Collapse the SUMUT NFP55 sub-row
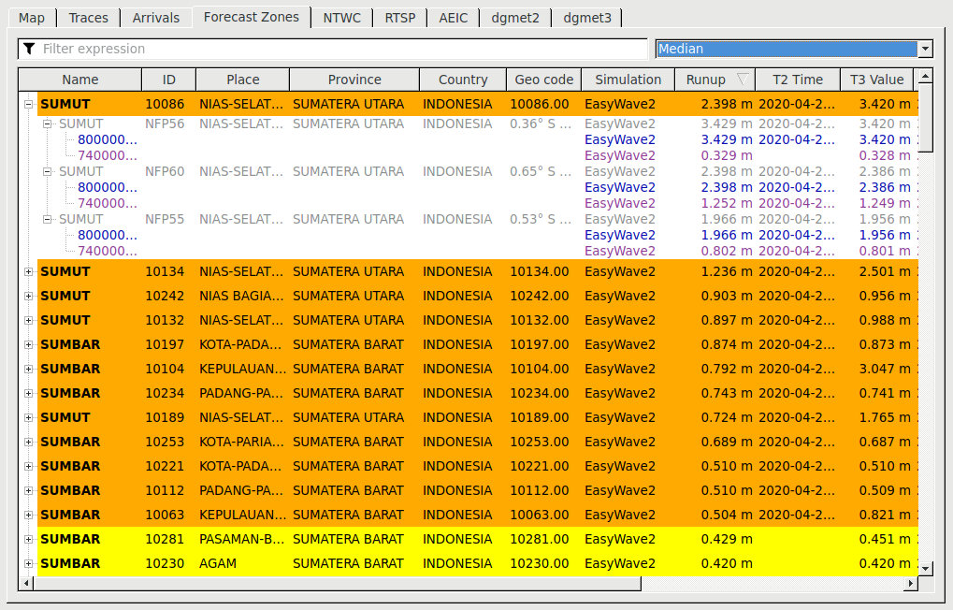 (x=47, y=219)
